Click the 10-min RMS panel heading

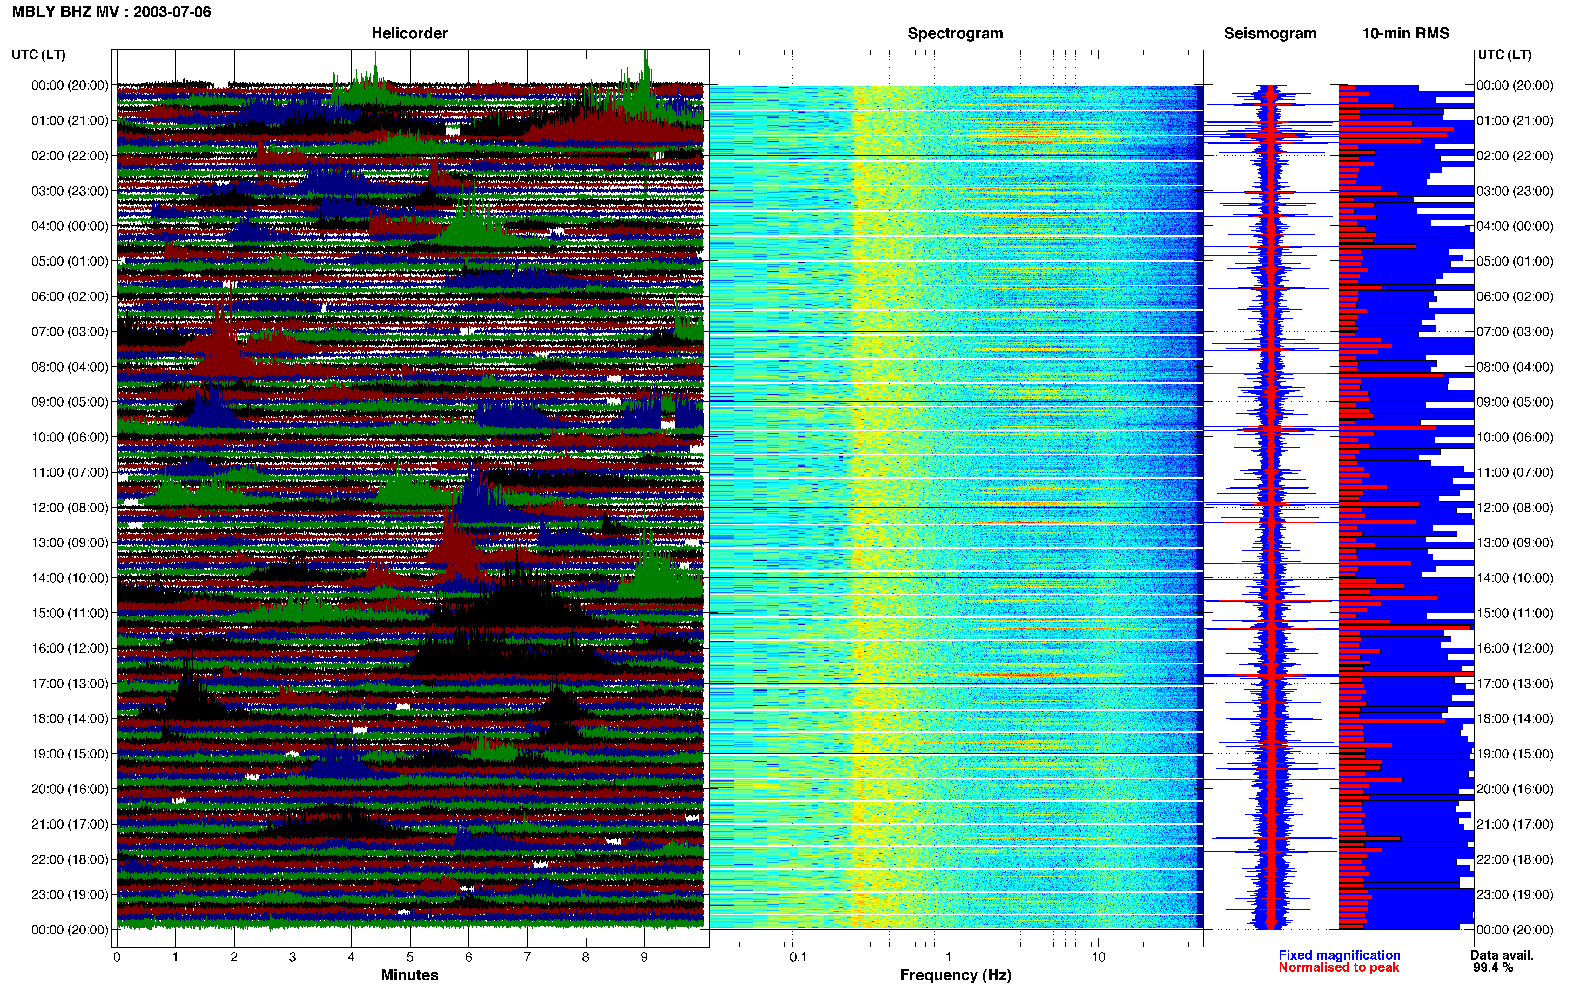(1406, 34)
